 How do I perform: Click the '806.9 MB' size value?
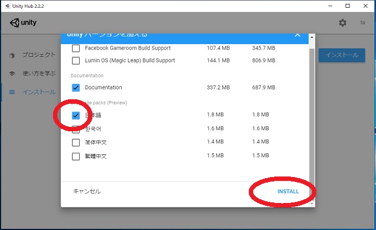pyautogui.click(x=264, y=61)
